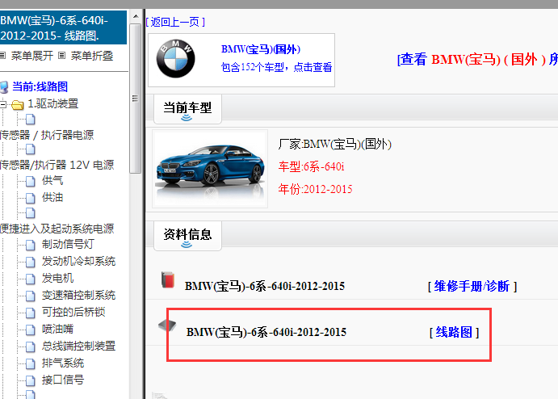Click BMW(宝马)-6系-640i-2012-2015 wiring diagram row title
The image size is (558, 399).
[x=266, y=332]
